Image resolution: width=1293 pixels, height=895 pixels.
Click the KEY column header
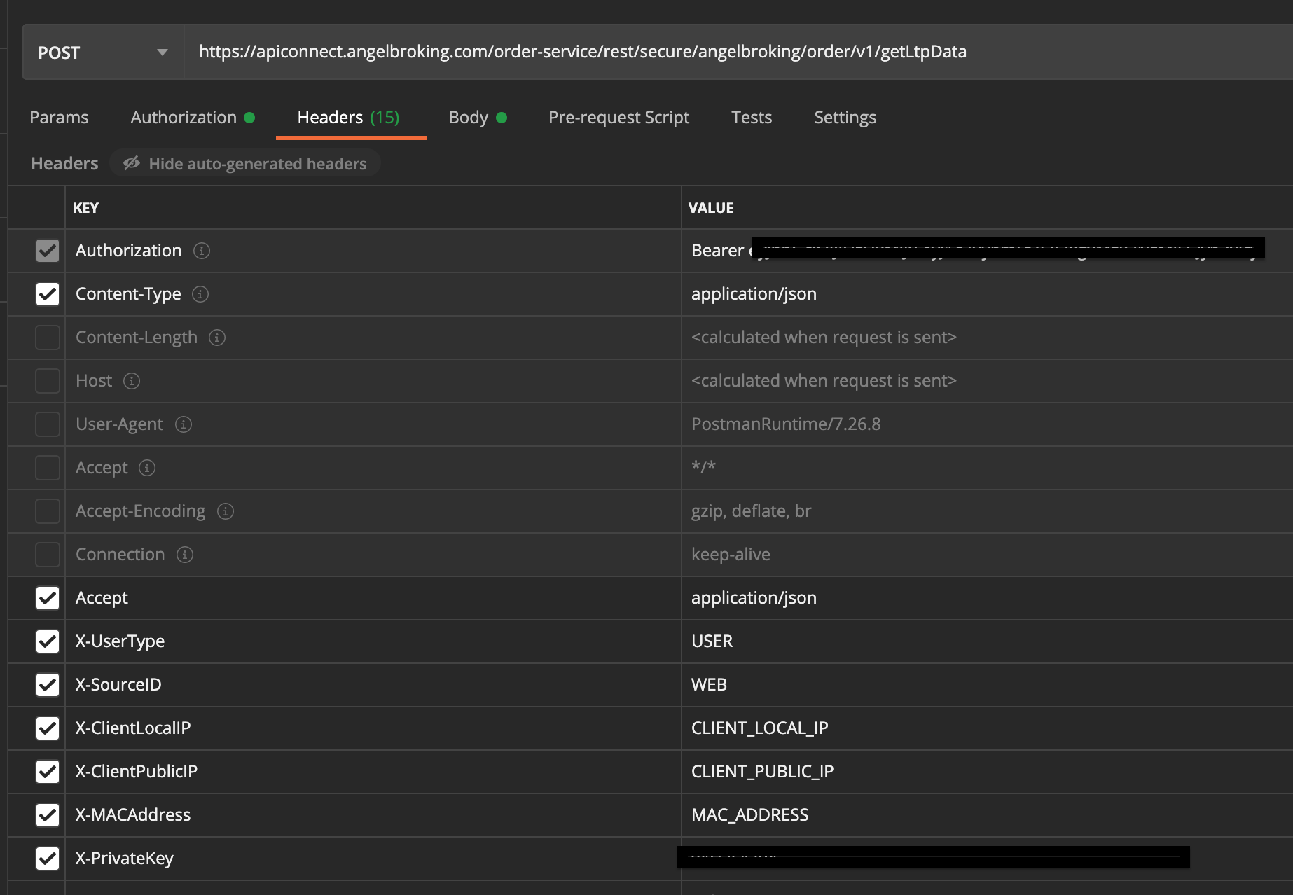[x=85, y=208]
